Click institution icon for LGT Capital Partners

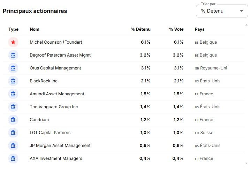coord(13,133)
